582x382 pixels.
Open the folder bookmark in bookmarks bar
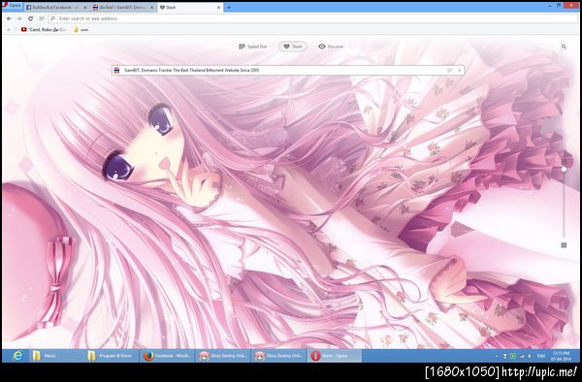point(81,29)
